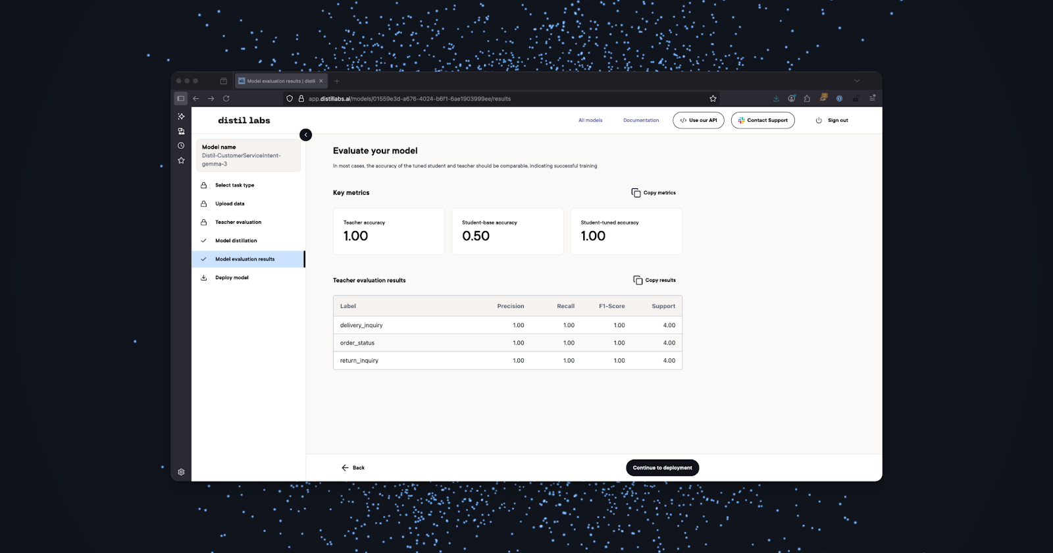
Task: Click Use our API button
Action: (698, 120)
